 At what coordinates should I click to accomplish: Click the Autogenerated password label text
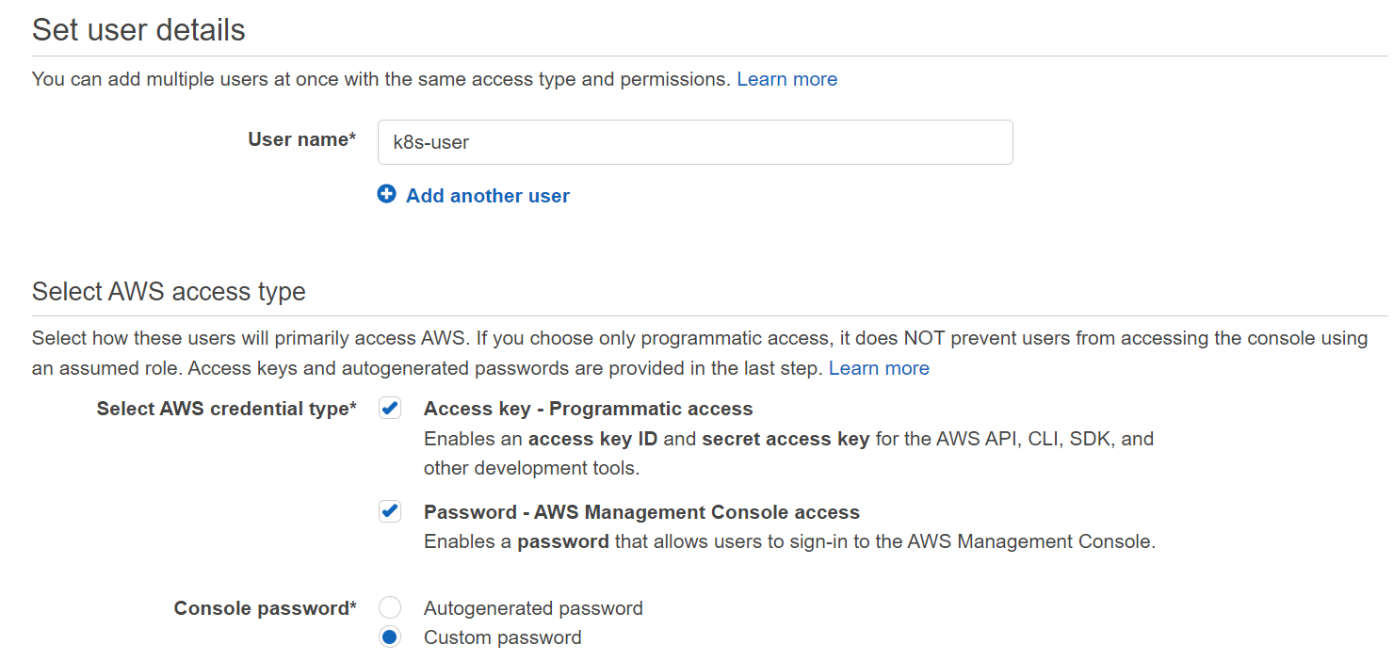(533, 608)
